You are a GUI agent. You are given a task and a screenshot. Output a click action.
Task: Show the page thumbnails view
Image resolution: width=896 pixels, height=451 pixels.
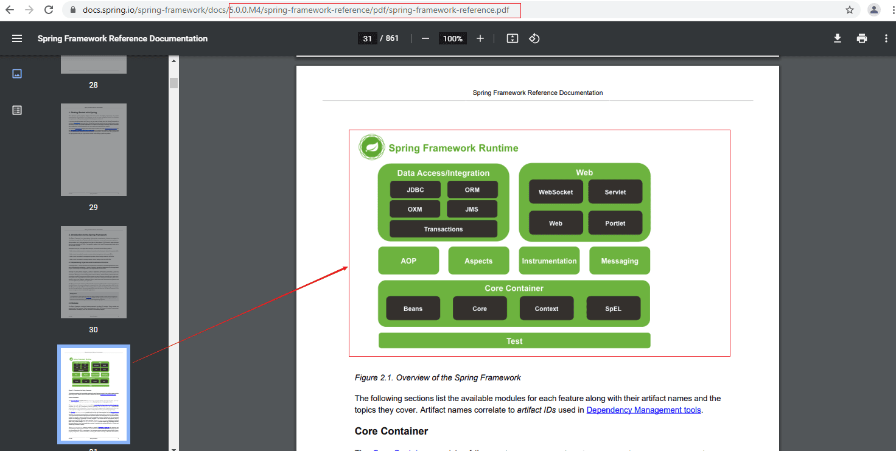[17, 74]
